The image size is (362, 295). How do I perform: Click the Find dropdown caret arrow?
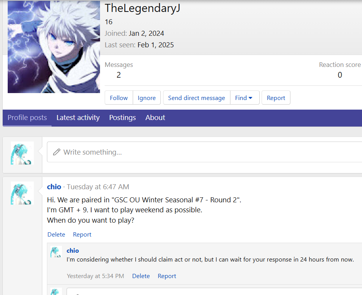click(x=250, y=98)
